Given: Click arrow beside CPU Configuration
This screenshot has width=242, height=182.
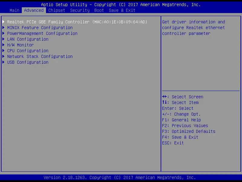Looking at the screenshot, I should click(3, 50).
